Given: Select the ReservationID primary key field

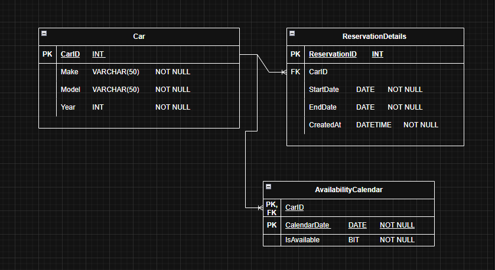Looking at the screenshot, I should pos(333,54).
